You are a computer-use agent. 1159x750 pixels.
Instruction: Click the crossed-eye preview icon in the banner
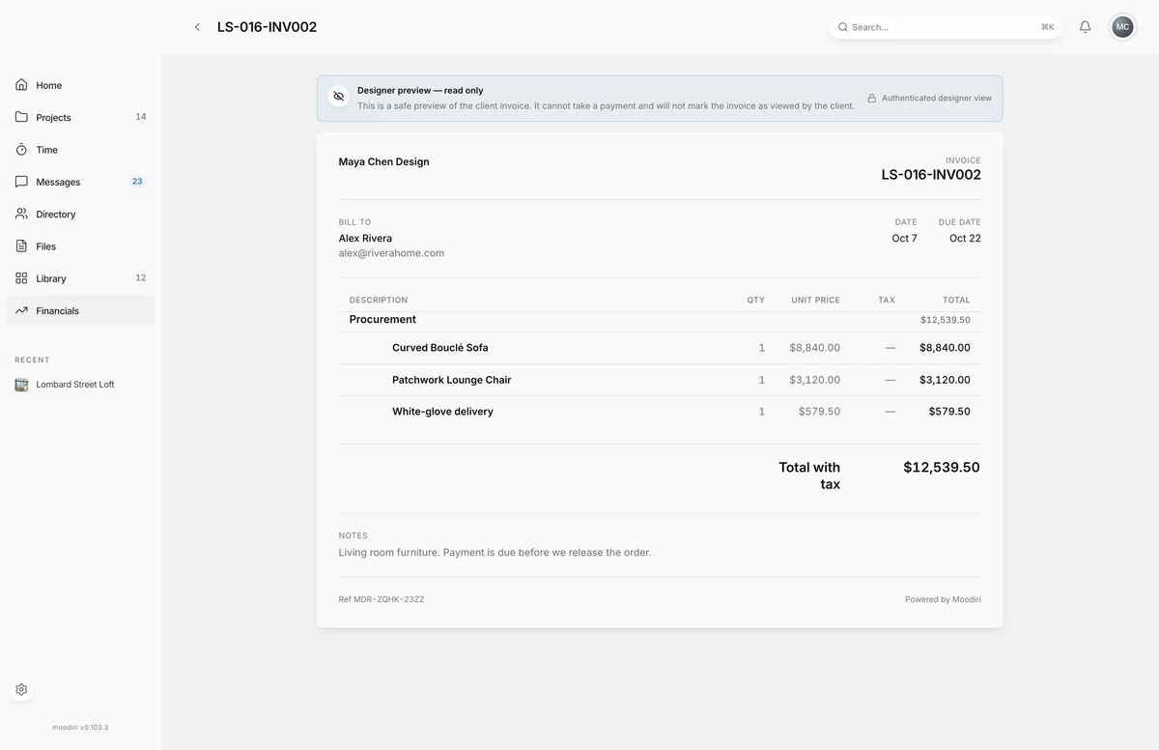tap(338, 97)
